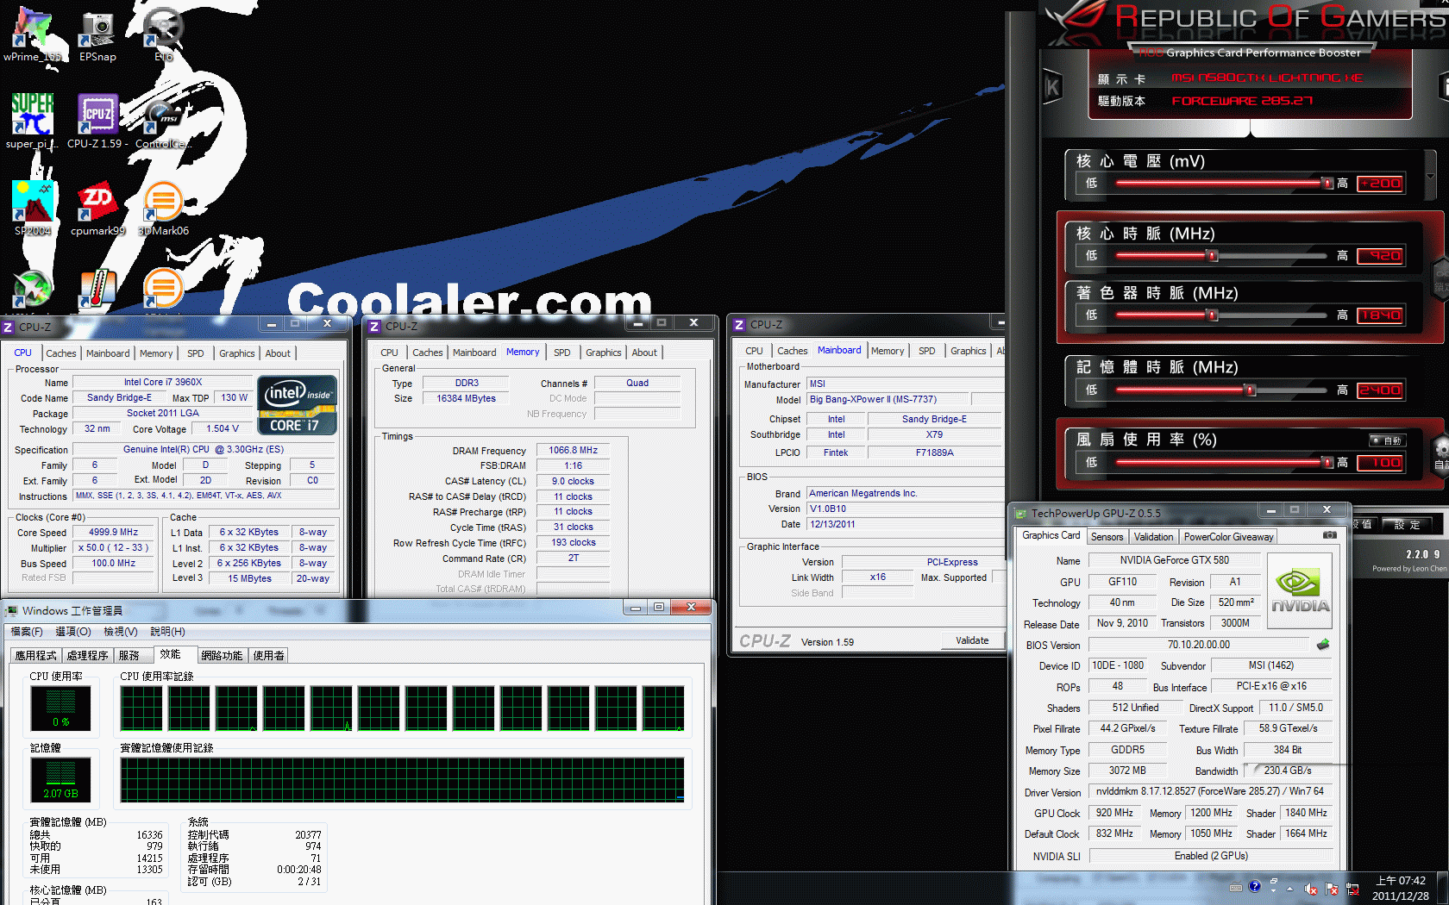Select the wPrime_155 desktop shortcut
The image size is (1449, 905).
(x=33, y=34)
